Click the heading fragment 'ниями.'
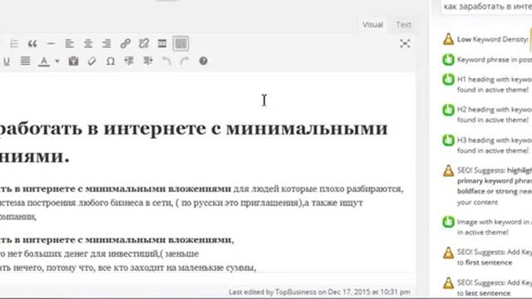The width and height of the screenshot is (532, 299). tap(35, 157)
